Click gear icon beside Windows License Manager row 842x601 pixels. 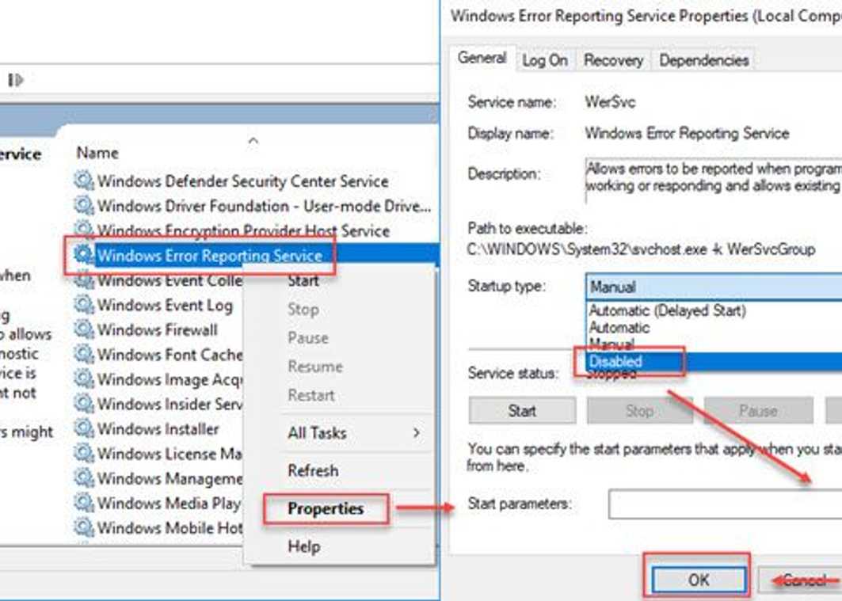[x=84, y=453]
